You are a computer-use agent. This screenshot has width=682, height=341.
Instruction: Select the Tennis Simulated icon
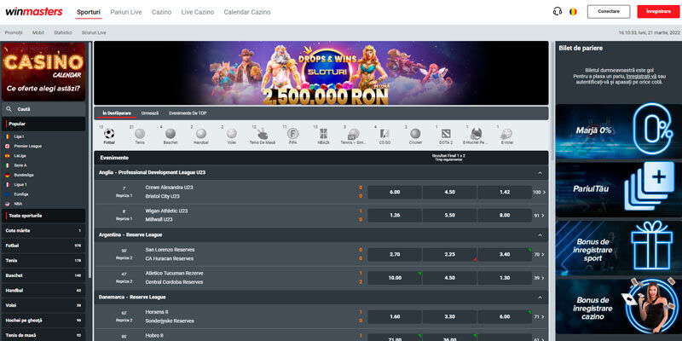pyautogui.click(x=354, y=134)
